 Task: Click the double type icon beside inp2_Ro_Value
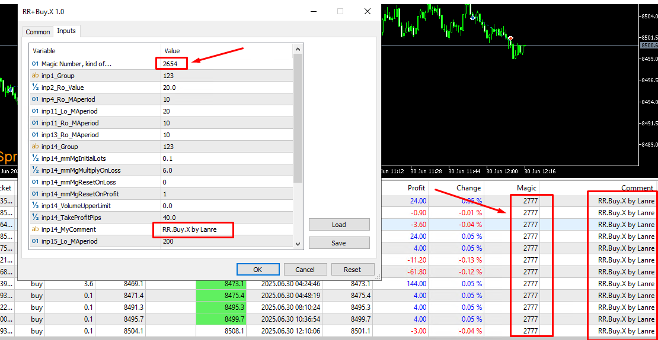pyautogui.click(x=35, y=88)
